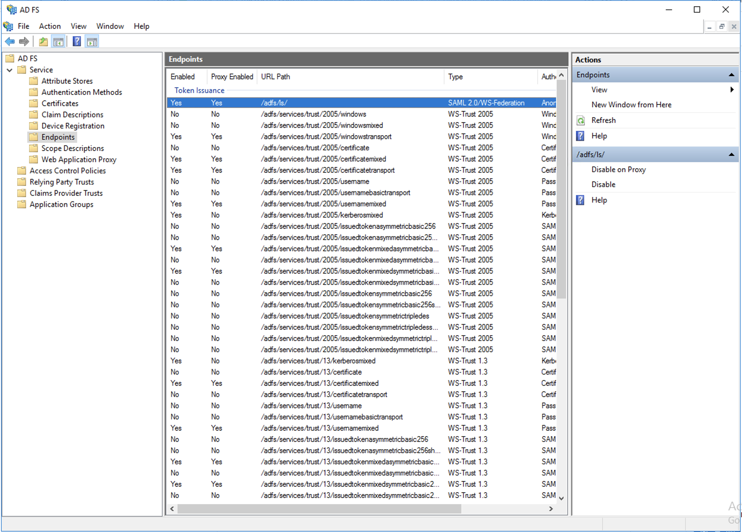Open the Help menu
Viewport: 742px width, 532px height.
(x=141, y=26)
